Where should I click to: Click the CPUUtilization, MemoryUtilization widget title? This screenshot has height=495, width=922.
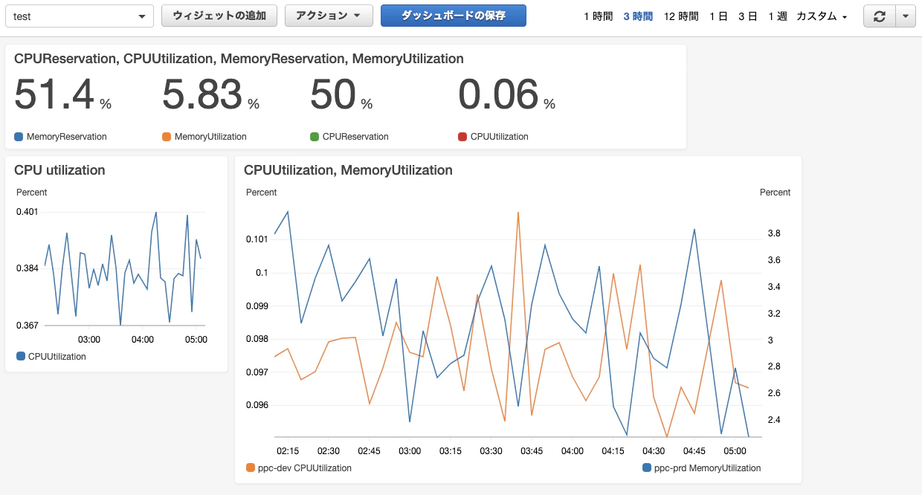[x=348, y=170]
